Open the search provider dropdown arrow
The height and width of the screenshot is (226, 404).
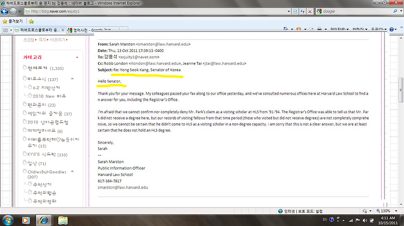[401, 11]
